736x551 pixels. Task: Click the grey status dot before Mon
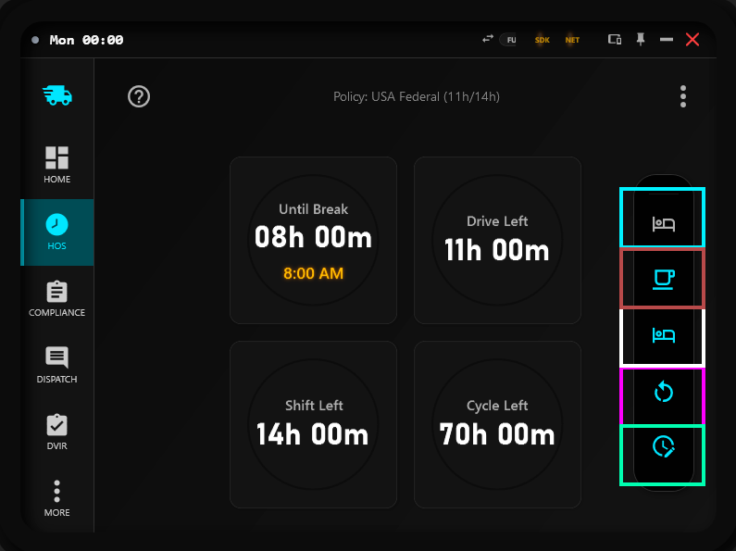[35, 40]
